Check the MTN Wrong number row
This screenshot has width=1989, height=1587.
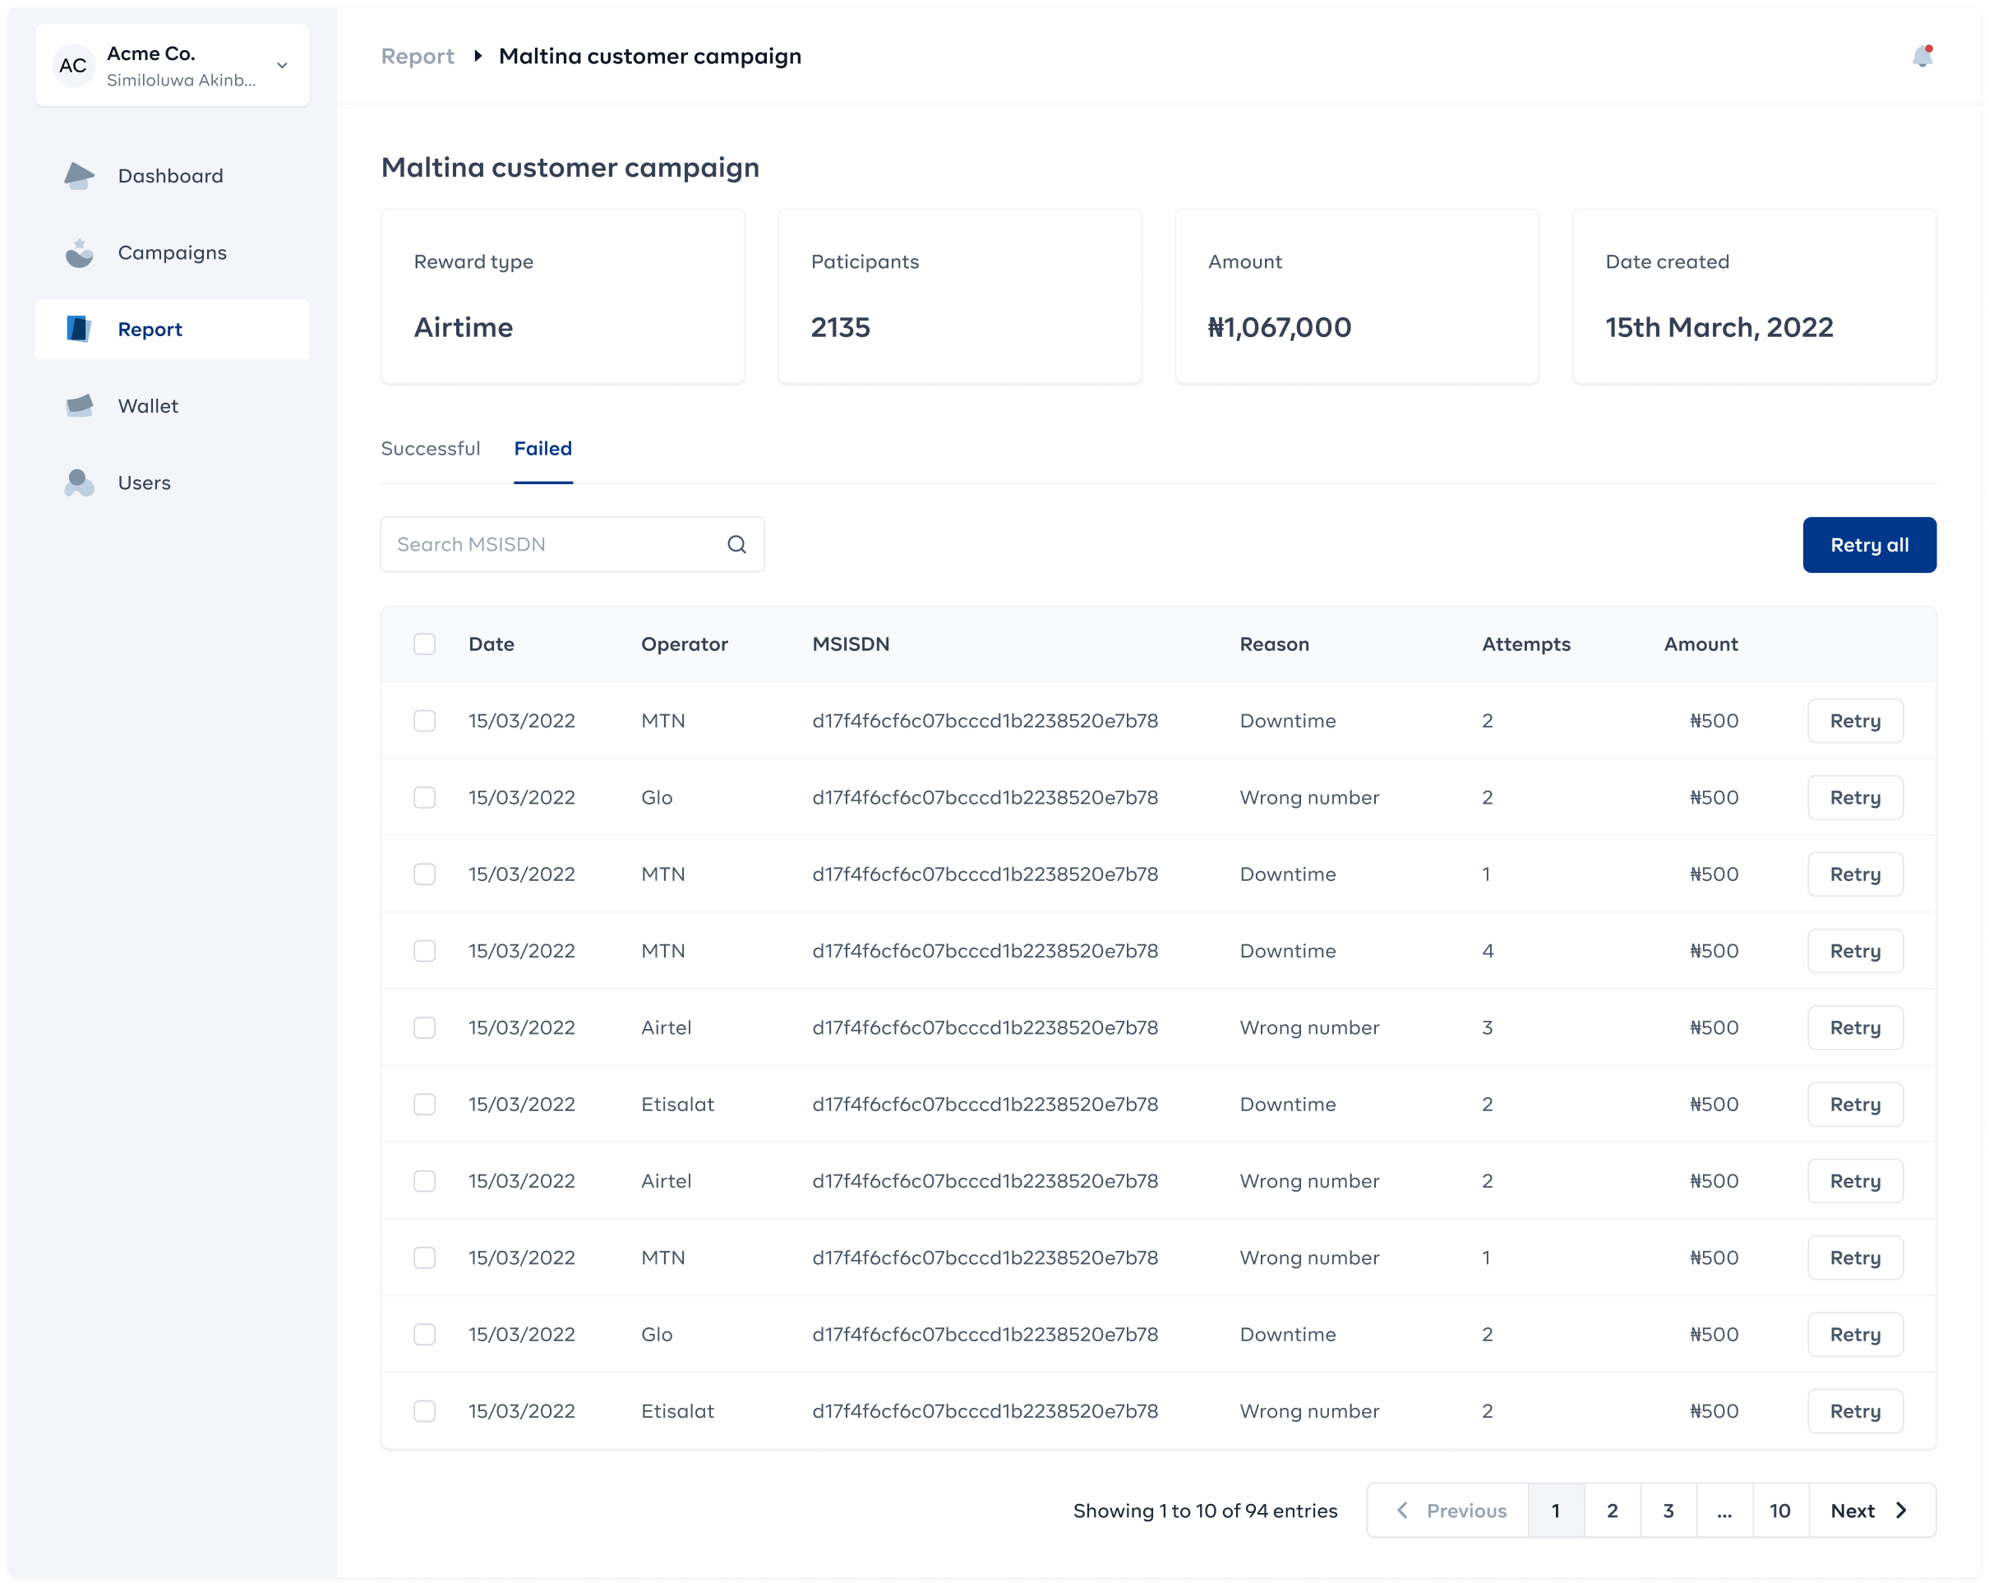424,1257
